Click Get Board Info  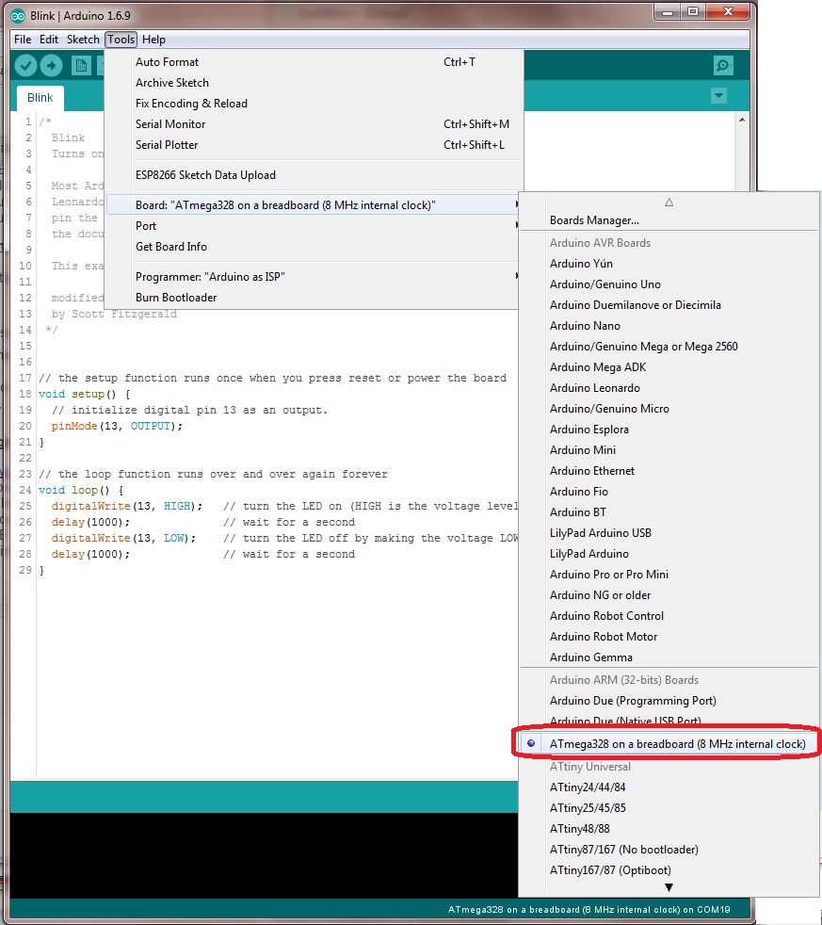coord(314,247)
